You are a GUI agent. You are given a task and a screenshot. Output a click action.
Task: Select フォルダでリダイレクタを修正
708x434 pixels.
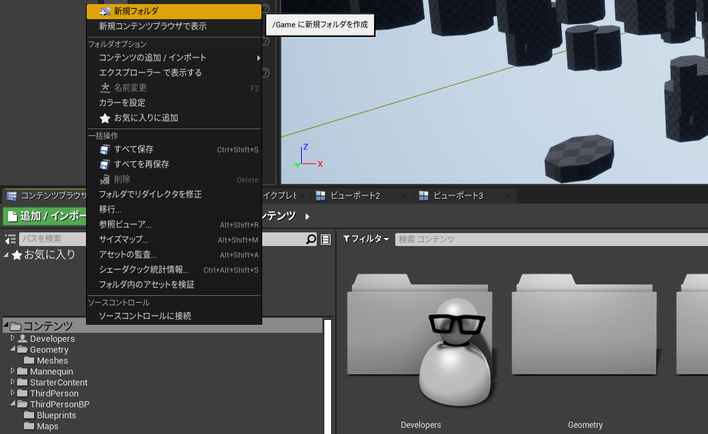click(x=174, y=194)
